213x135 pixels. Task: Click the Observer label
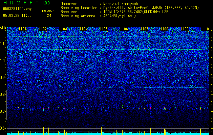pos(69,4)
